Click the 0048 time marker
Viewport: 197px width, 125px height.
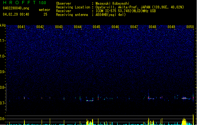(x=153, y=27)
